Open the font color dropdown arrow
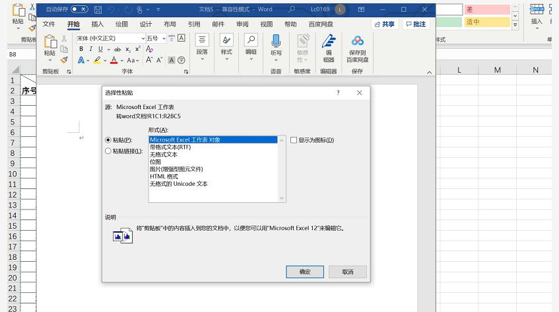559x312 pixels. point(121,60)
